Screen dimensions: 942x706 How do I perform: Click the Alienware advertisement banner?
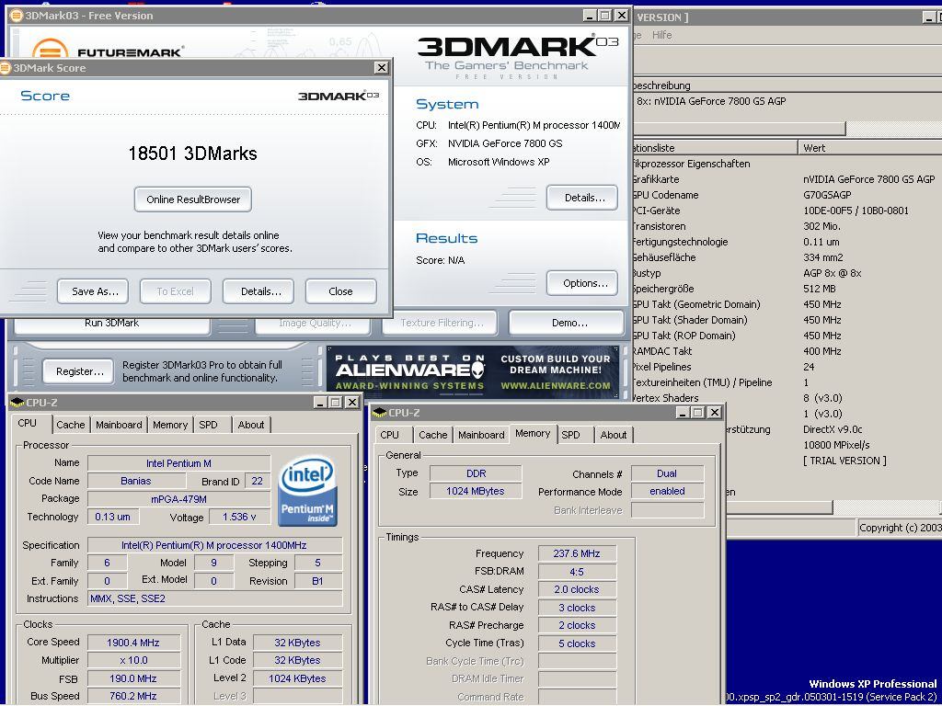(x=473, y=372)
